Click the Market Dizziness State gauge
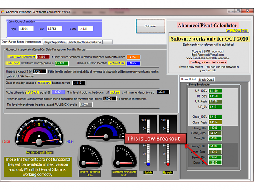 90,157
